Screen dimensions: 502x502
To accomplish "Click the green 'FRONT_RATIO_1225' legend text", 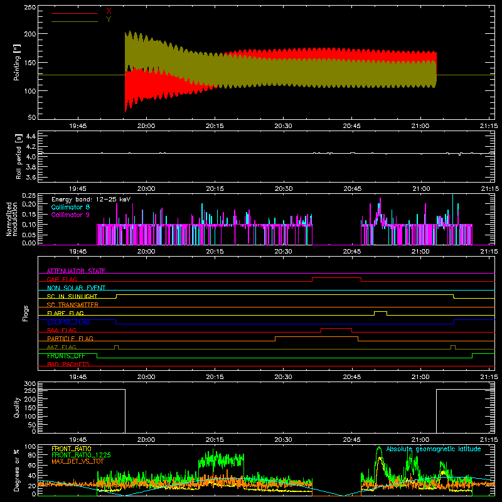I will pyautogui.click(x=81, y=455).
